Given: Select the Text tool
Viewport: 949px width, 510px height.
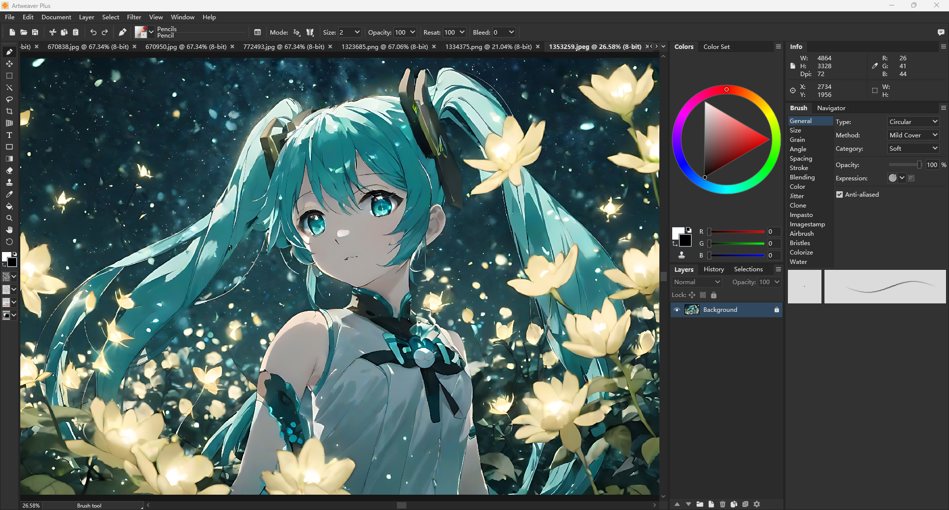Looking at the screenshot, I should 9,135.
